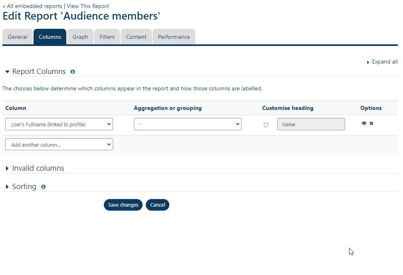Screen dimensions: 403x275
Task: Expand the Sorting section
Action: pos(24,187)
